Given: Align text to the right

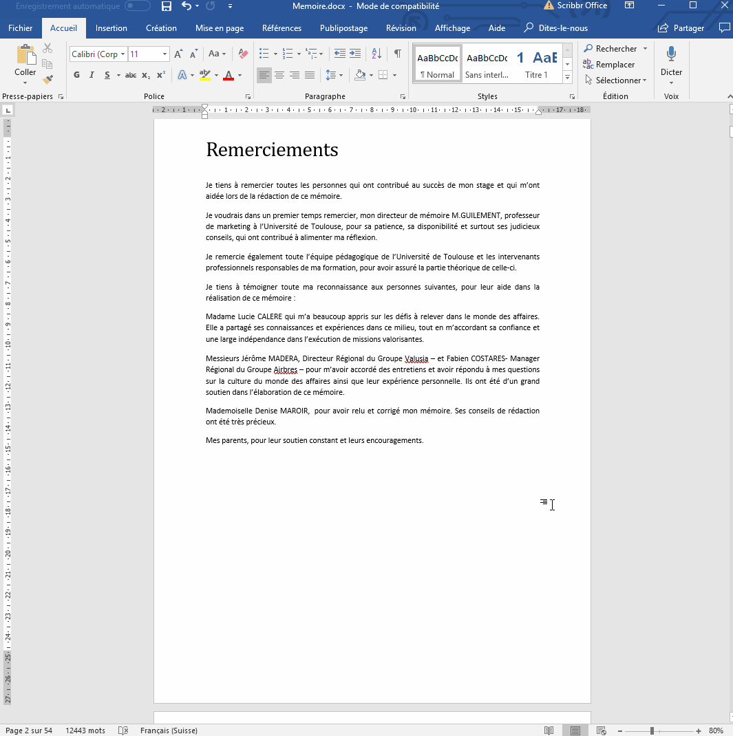Looking at the screenshot, I should (x=295, y=75).
